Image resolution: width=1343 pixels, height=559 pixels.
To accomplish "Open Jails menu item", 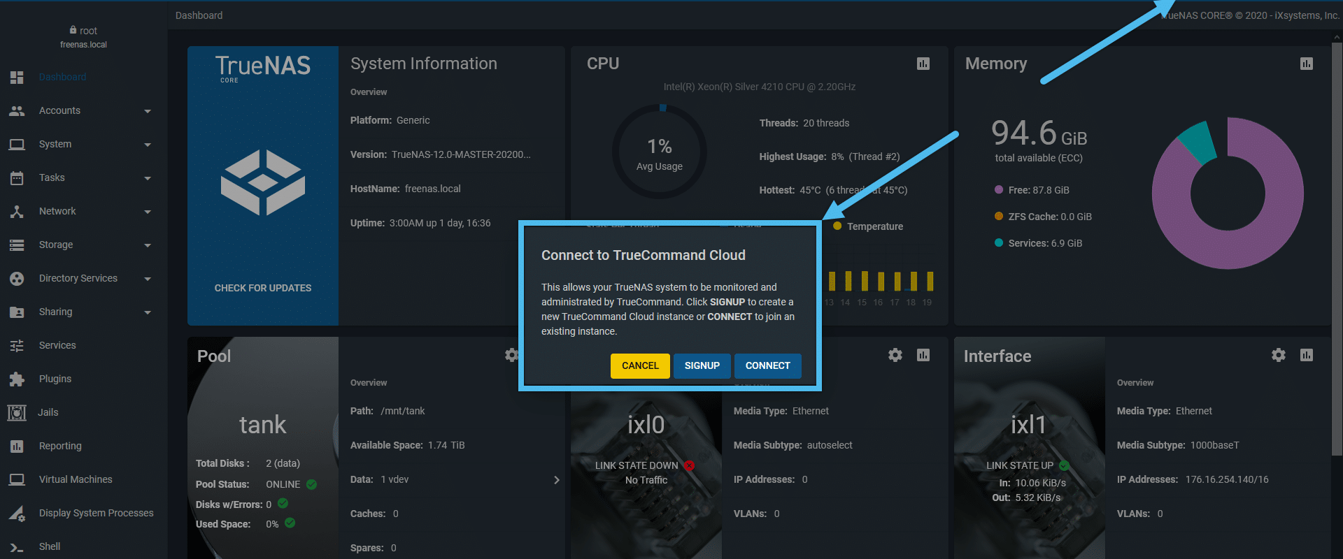I will 48,412.
